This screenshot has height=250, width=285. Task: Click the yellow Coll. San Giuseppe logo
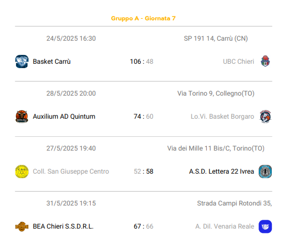tap(22, 171)
